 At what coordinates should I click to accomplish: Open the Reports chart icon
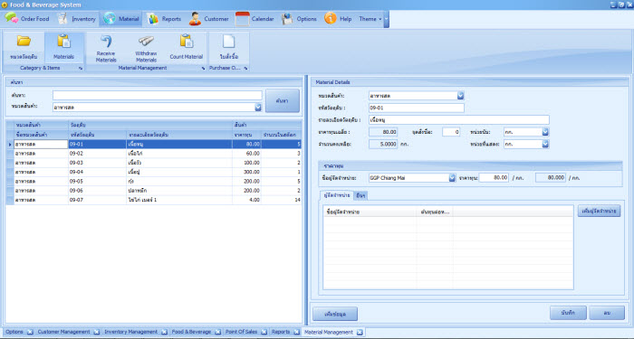153,19
